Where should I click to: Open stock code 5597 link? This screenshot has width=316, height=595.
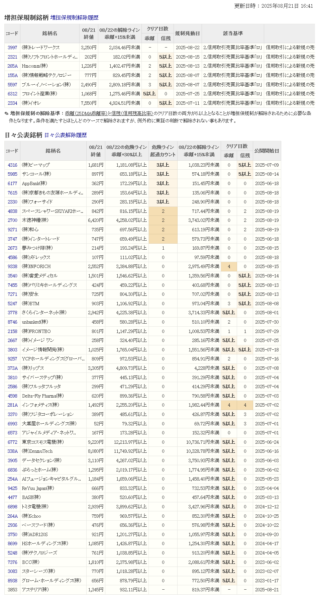[x=12, y=85]
